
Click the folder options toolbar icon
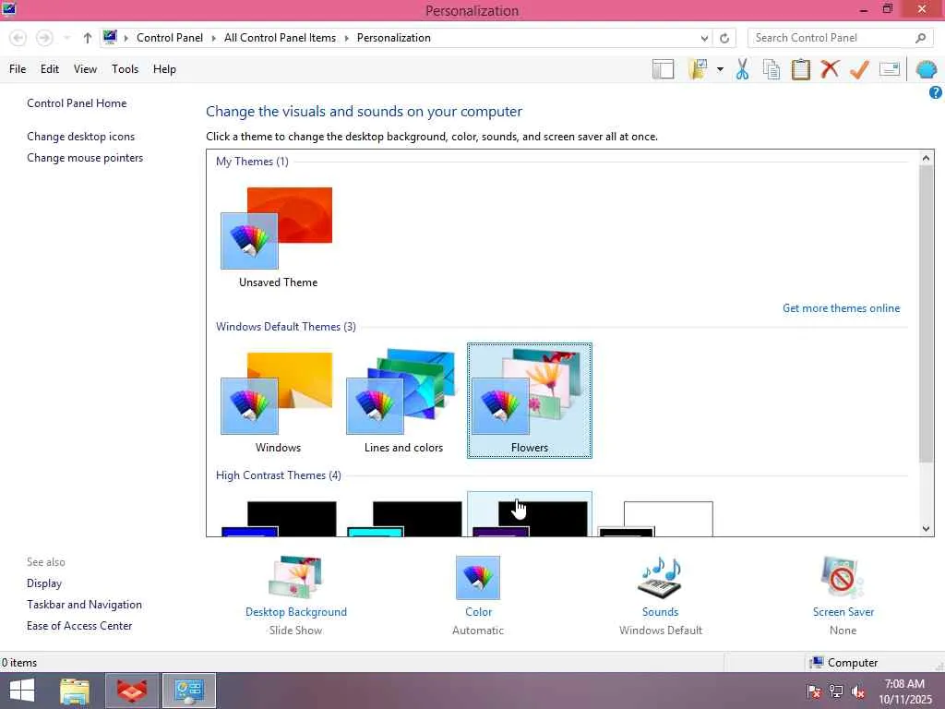698,69
